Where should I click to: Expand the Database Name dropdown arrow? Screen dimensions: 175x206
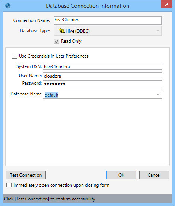click(158, 95)
